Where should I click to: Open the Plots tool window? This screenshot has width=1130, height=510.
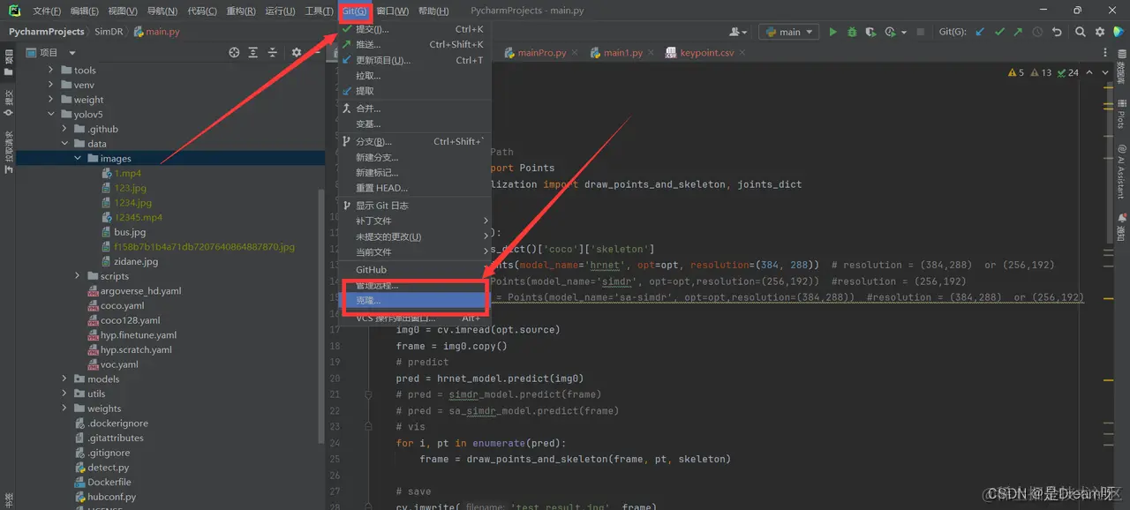tap(1121, 113)
